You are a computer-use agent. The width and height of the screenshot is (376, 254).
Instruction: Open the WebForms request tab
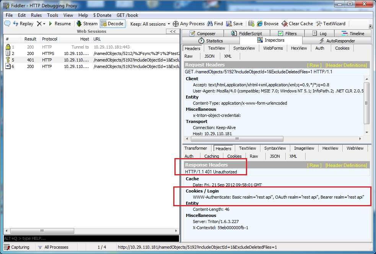(273, 48)
